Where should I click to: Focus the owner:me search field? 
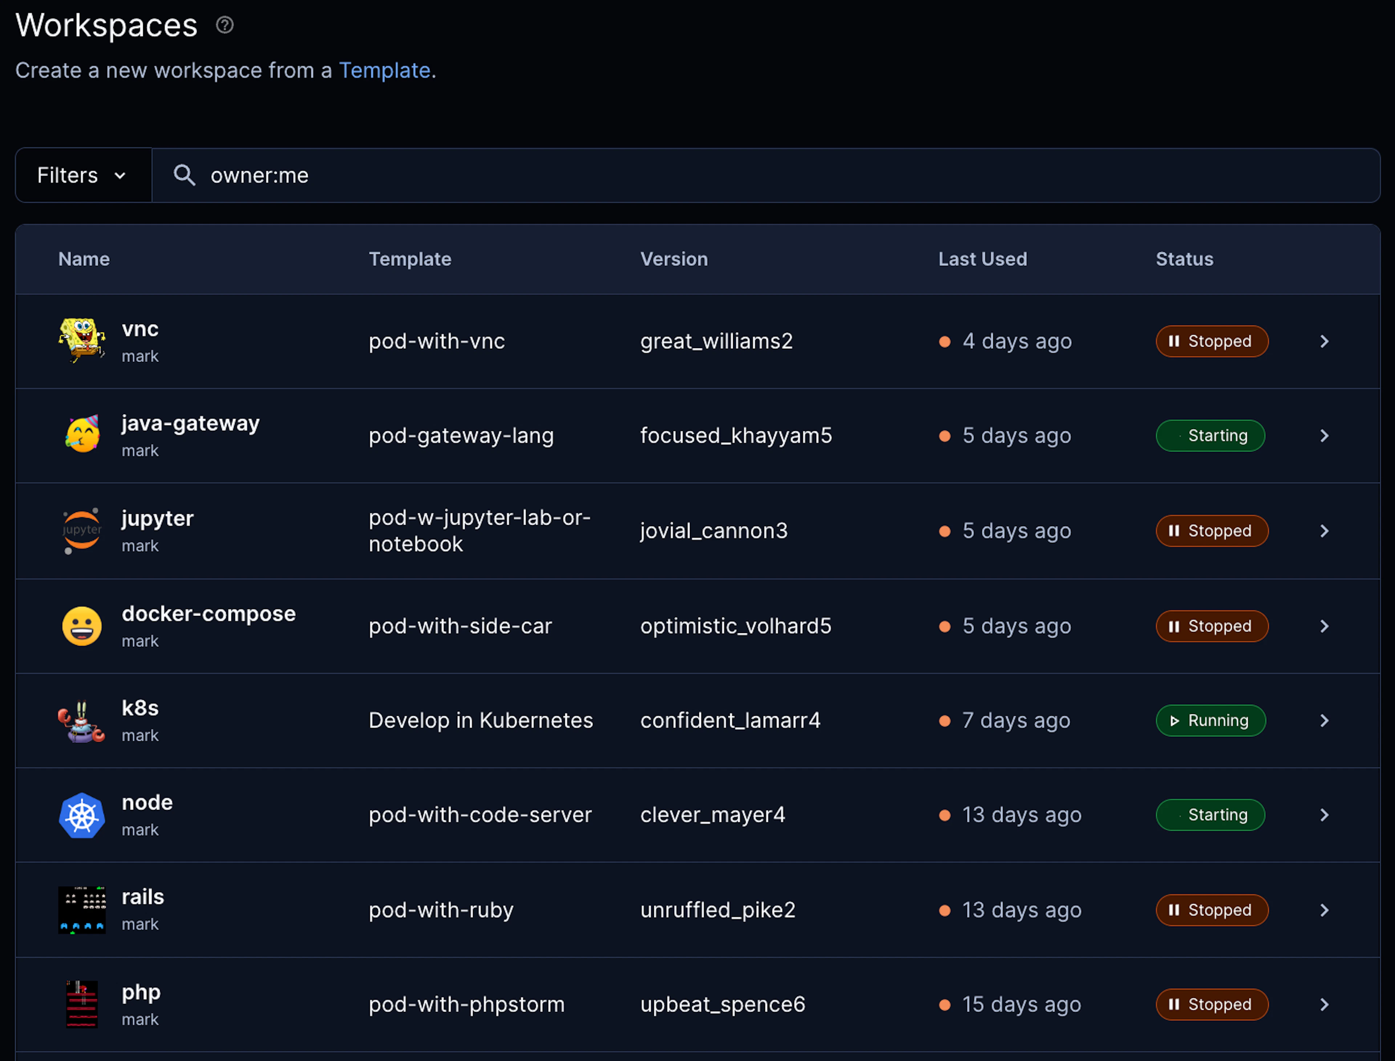coord(765,176)
